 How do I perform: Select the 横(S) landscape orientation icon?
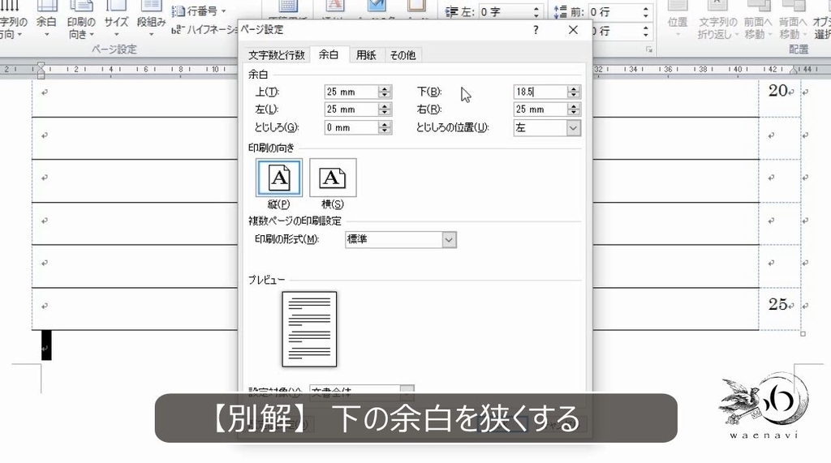[333, 178]
